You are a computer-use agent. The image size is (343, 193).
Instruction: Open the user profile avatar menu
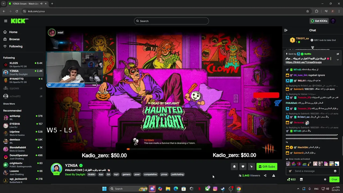(x=333, y=21)
